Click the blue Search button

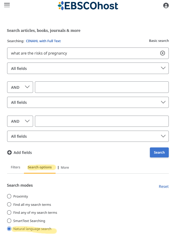[159, 152]
